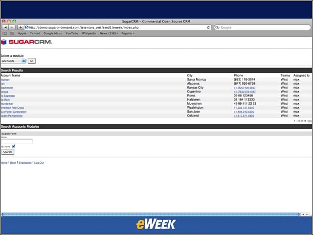
Task: Click the City column header
Action: click(190, 75)
